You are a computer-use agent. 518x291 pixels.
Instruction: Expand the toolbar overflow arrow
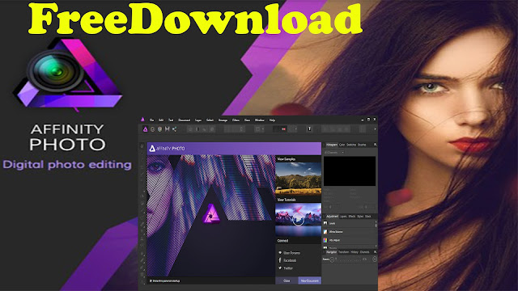click(x=375, y=129)
